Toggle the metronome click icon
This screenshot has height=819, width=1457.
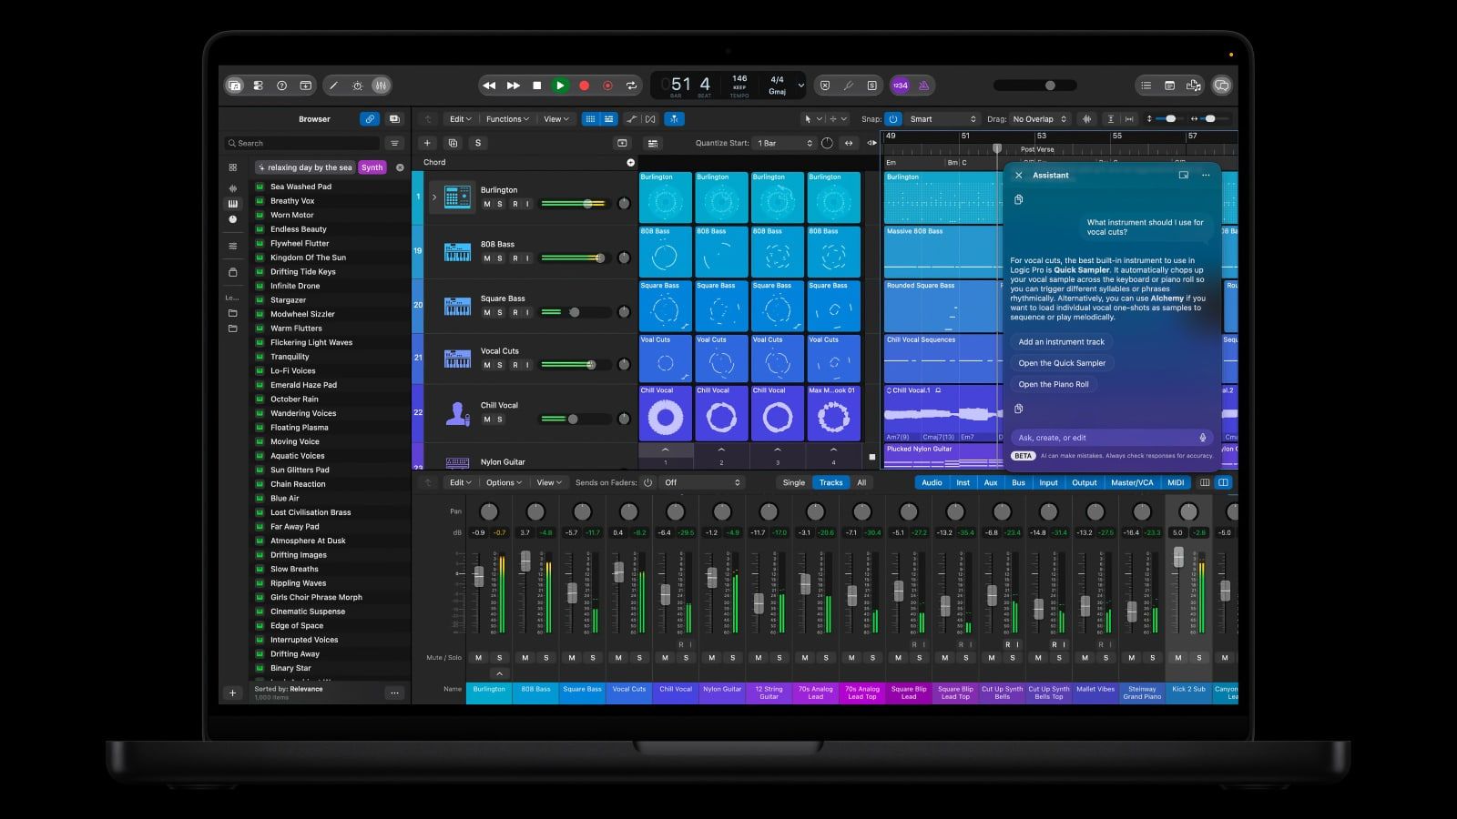pos(923,86)
